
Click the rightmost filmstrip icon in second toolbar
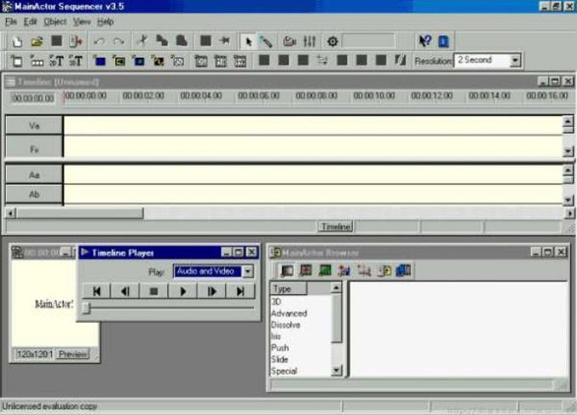(x=240, y=61)
